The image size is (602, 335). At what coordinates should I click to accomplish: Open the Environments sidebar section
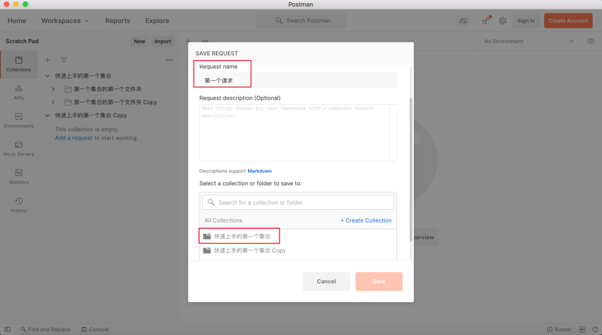pos(18,121)
